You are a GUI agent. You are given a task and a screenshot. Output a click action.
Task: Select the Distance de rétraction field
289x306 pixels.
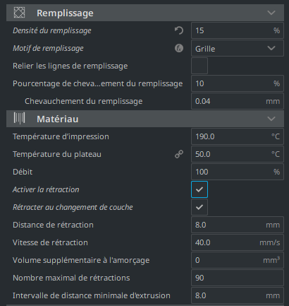238,225
